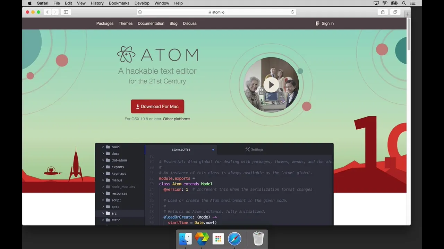This screenshot has height=249, width=444.
Task: Open the Other platforms link
Action: [x=177, y=119]
